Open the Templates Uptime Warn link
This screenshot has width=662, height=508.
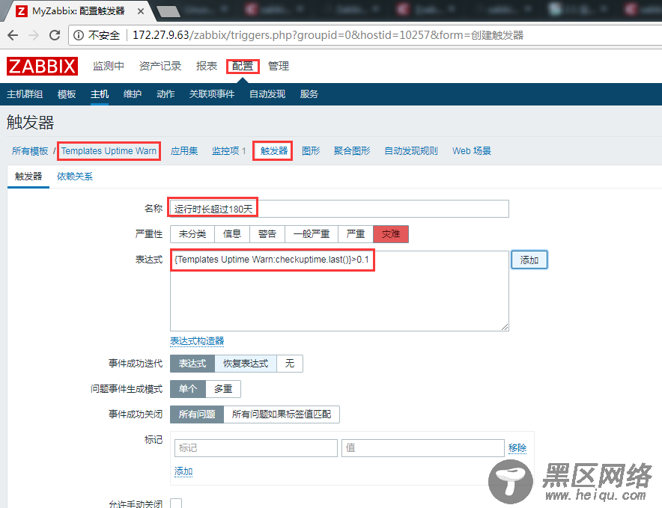point(109,151)
